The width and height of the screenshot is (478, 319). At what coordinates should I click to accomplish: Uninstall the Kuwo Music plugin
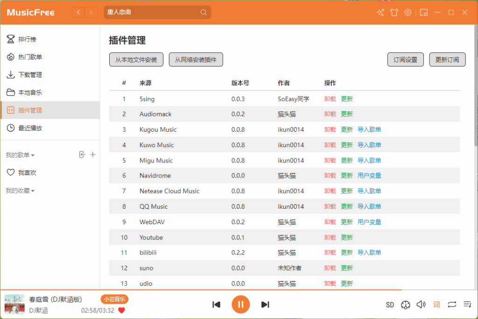pyautogui.click(x=330, y=145)
